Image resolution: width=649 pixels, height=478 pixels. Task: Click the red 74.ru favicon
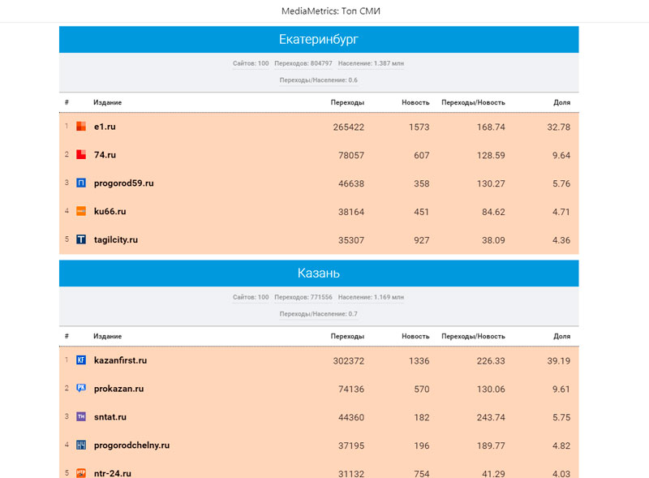click(81, 155)
